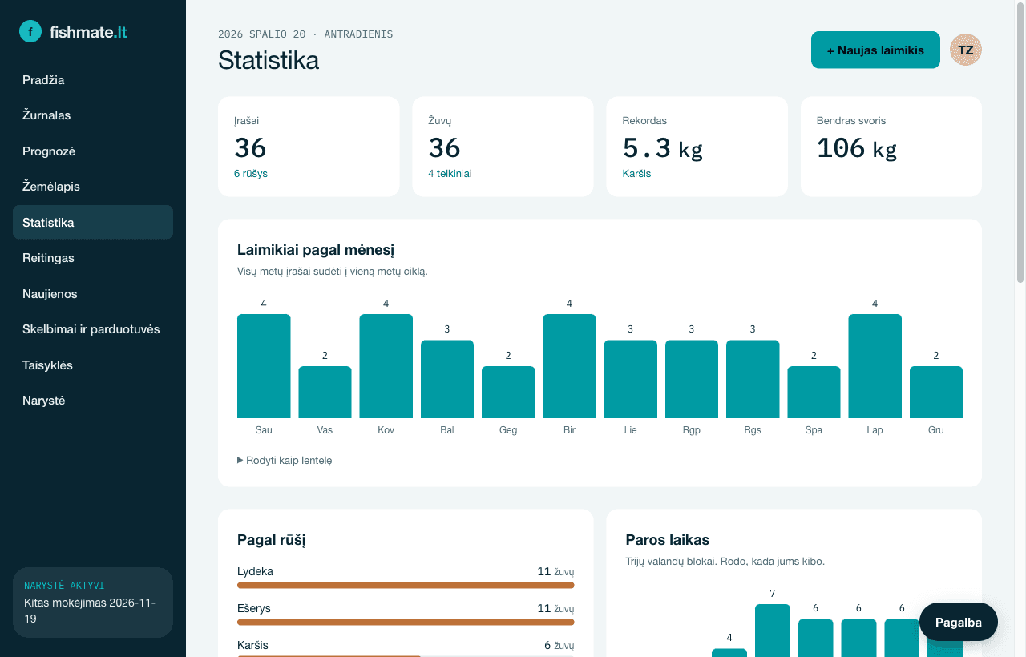Viewport: 1026px width, 657px height.
Task: Click the Spa month bar
Action: (x=814, y=393)
